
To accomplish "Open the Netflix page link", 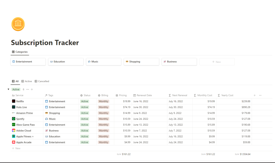I will [x=20, y=101].
